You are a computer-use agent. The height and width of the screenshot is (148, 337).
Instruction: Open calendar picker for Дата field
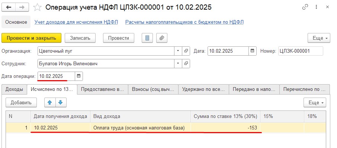(x=253, y=51)
